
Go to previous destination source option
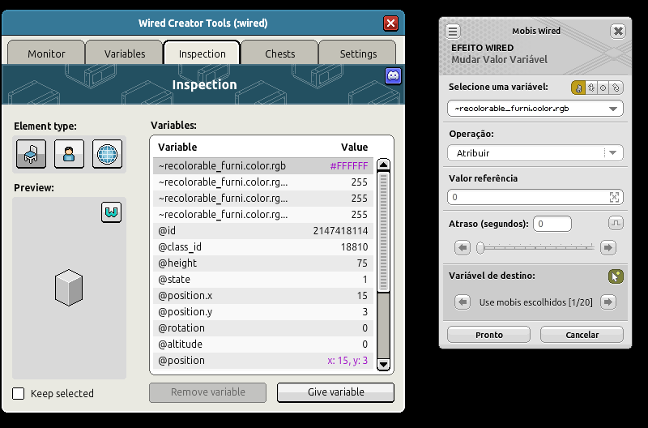tap(463, 302)
